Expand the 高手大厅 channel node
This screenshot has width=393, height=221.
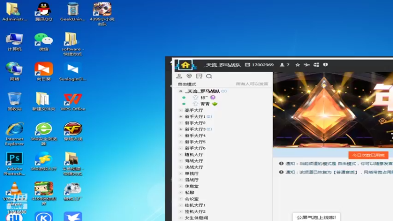pos(181,110)
